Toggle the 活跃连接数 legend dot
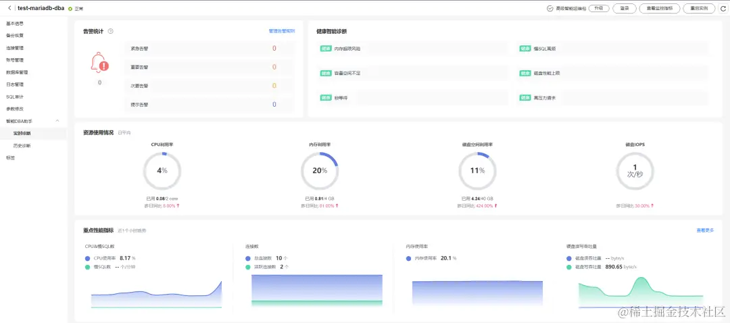Viewport: 730px width, 323px height. click(248, 267)
